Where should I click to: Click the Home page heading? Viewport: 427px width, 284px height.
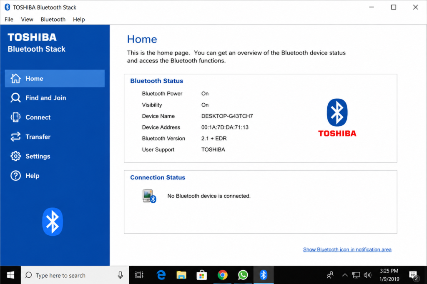[x=142, y=40]
